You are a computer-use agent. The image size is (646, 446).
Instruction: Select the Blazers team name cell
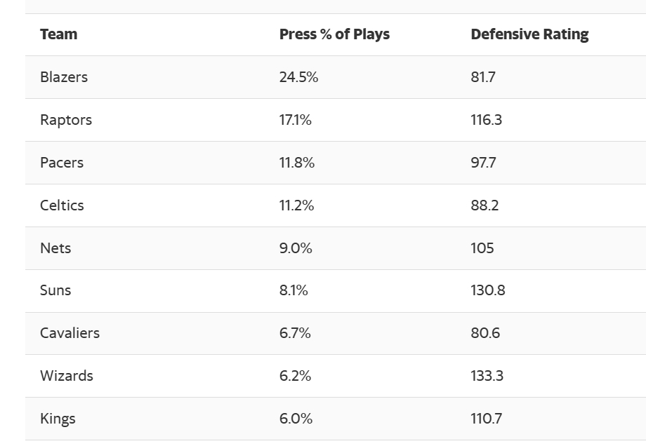point(64,77)
